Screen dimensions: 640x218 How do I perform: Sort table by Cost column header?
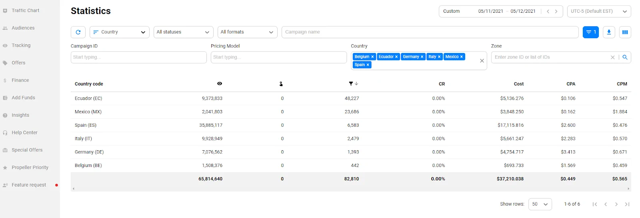click(x=518, y=84)
